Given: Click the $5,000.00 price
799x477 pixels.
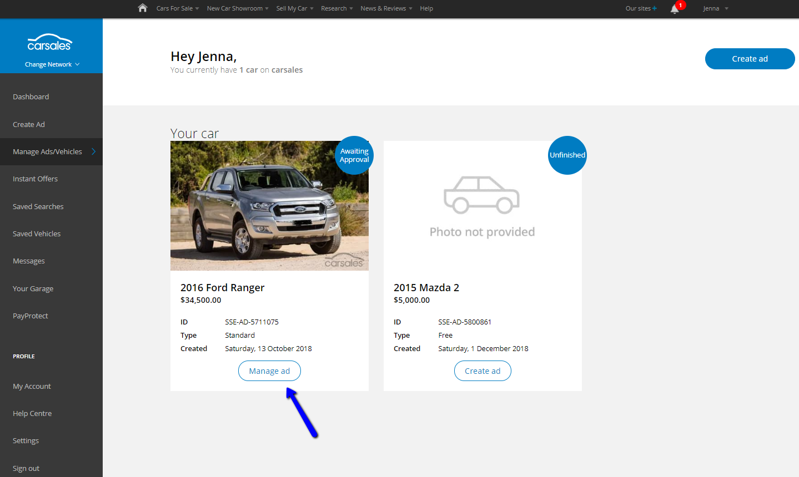Looking at the screenshot, I should [412, 300].
